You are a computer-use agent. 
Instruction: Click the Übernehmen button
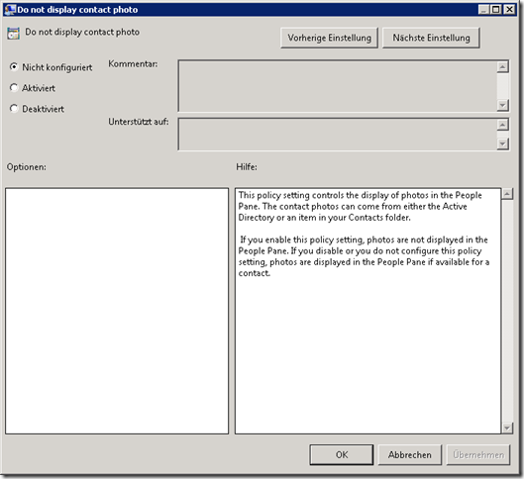pos(478,454)
